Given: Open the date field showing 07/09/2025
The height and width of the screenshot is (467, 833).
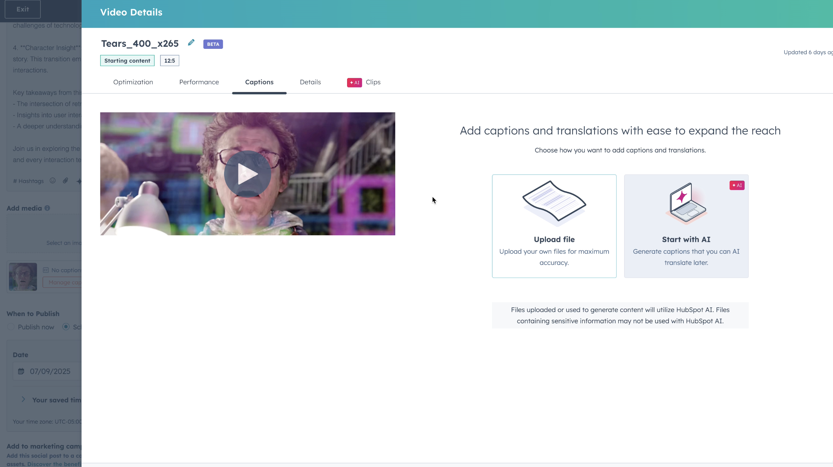Looking at the screenshot, I should (47, 371).
